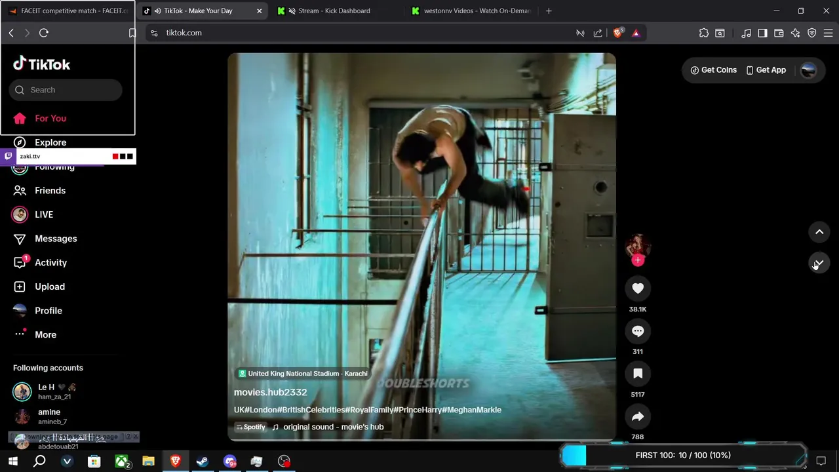Open followed account Le H
This screenshot has height=472, width=839.
point(45,391)
